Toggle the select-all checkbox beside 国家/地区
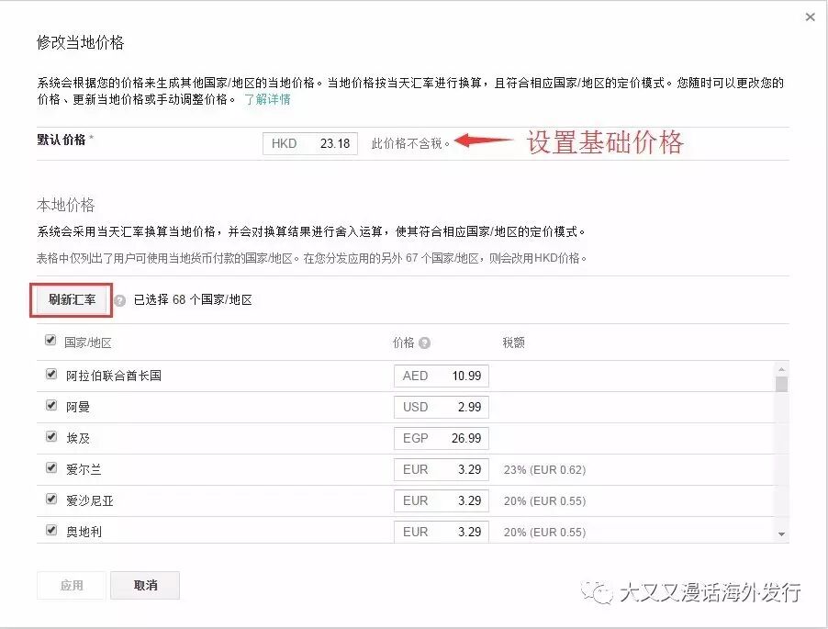 tap(51, 339)
